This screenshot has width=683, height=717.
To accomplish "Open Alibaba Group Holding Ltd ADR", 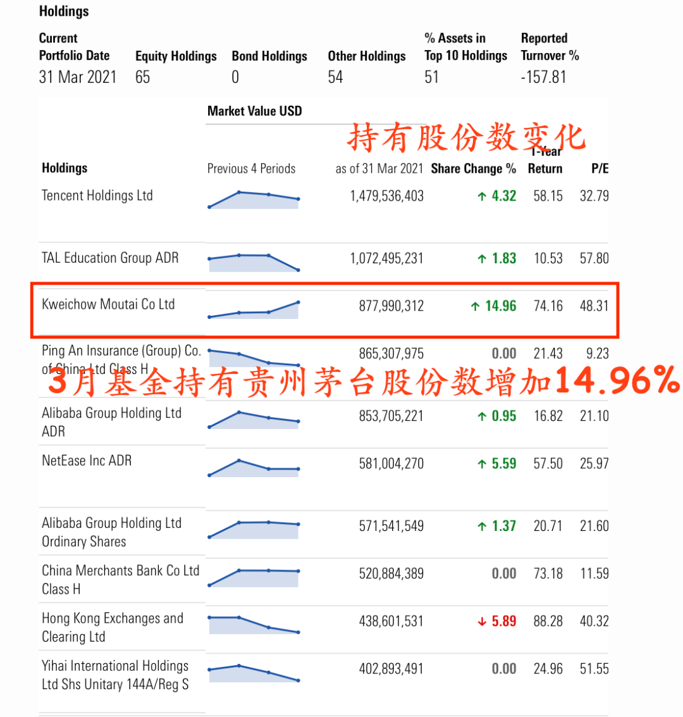I will pyautogui.click(x=111, y=421).
